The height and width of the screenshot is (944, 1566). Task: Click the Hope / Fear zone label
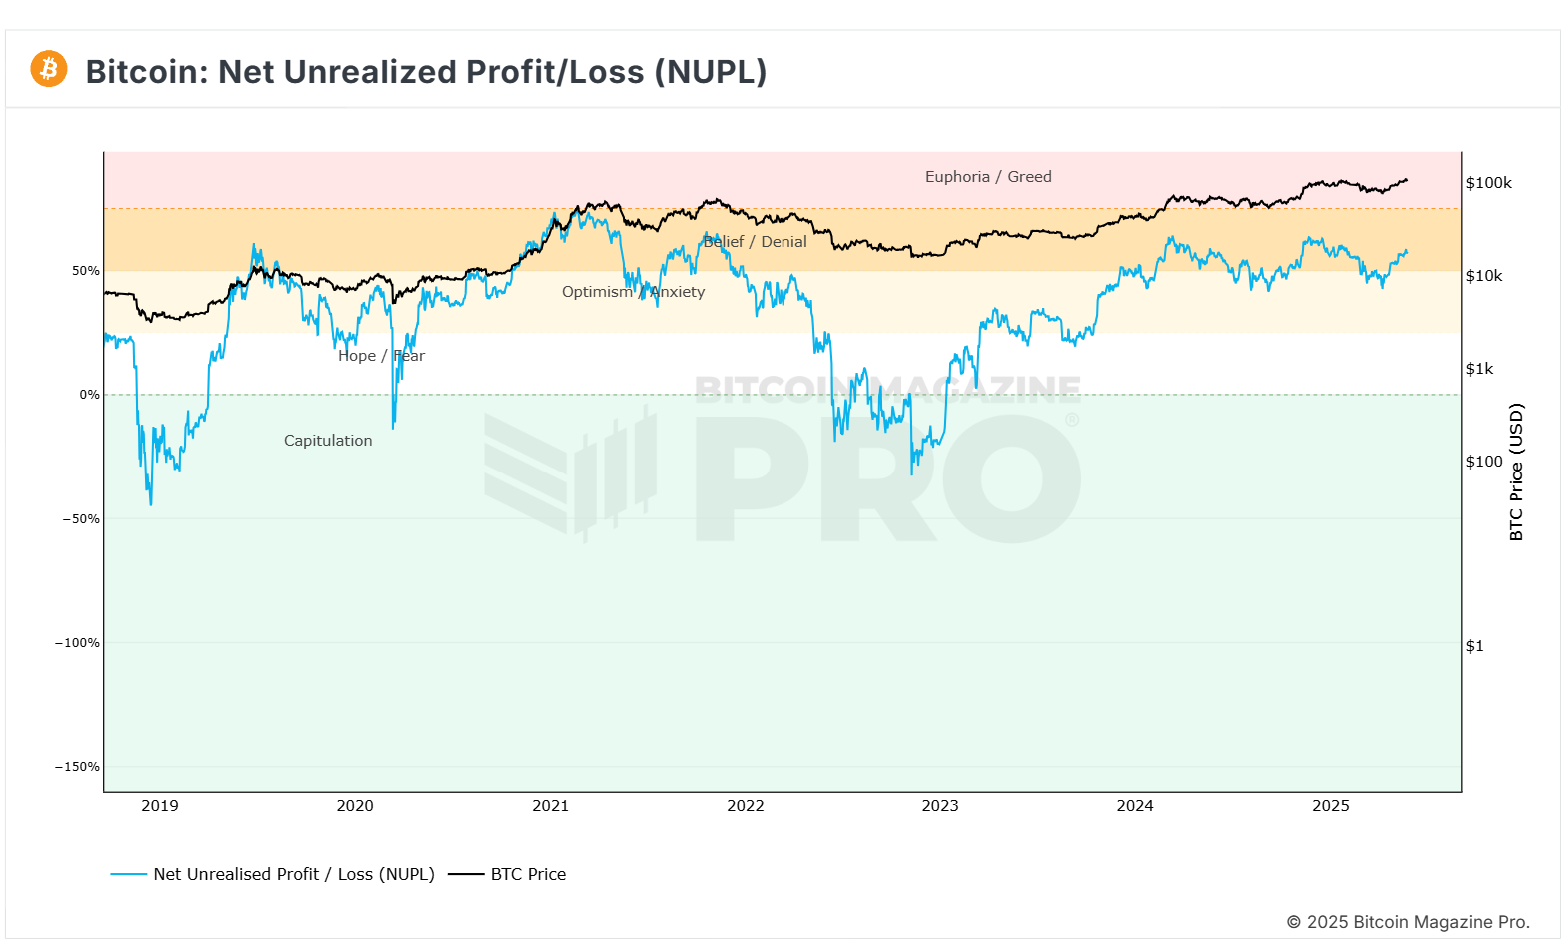point(381,356)
